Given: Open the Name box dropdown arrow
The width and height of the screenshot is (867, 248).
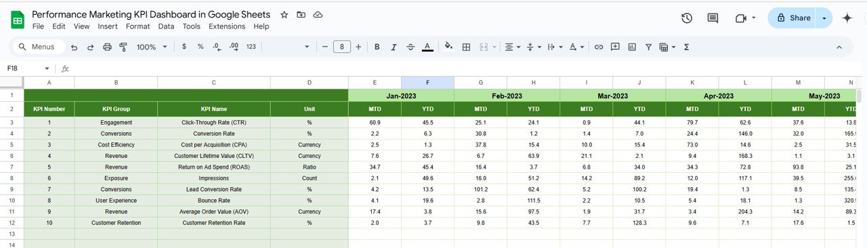Looking at the screenshot, I should [47, 68].
